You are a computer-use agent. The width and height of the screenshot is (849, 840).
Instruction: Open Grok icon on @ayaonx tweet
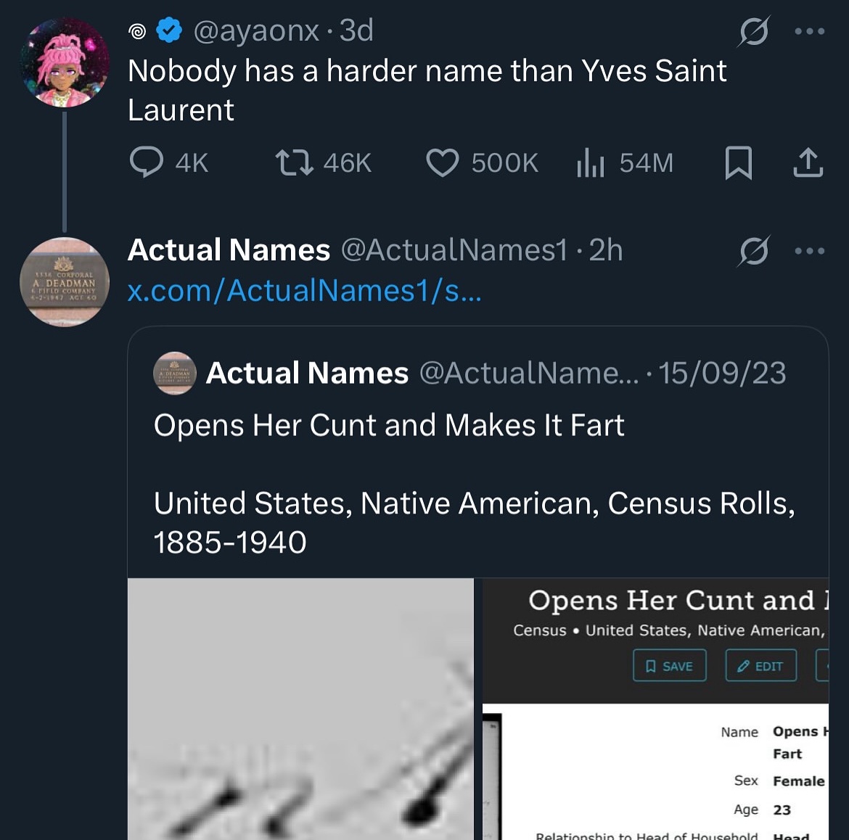(754, 31)
